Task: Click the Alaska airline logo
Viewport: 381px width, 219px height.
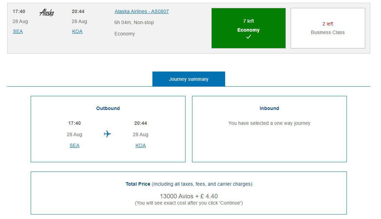Action: pos(47,12)
